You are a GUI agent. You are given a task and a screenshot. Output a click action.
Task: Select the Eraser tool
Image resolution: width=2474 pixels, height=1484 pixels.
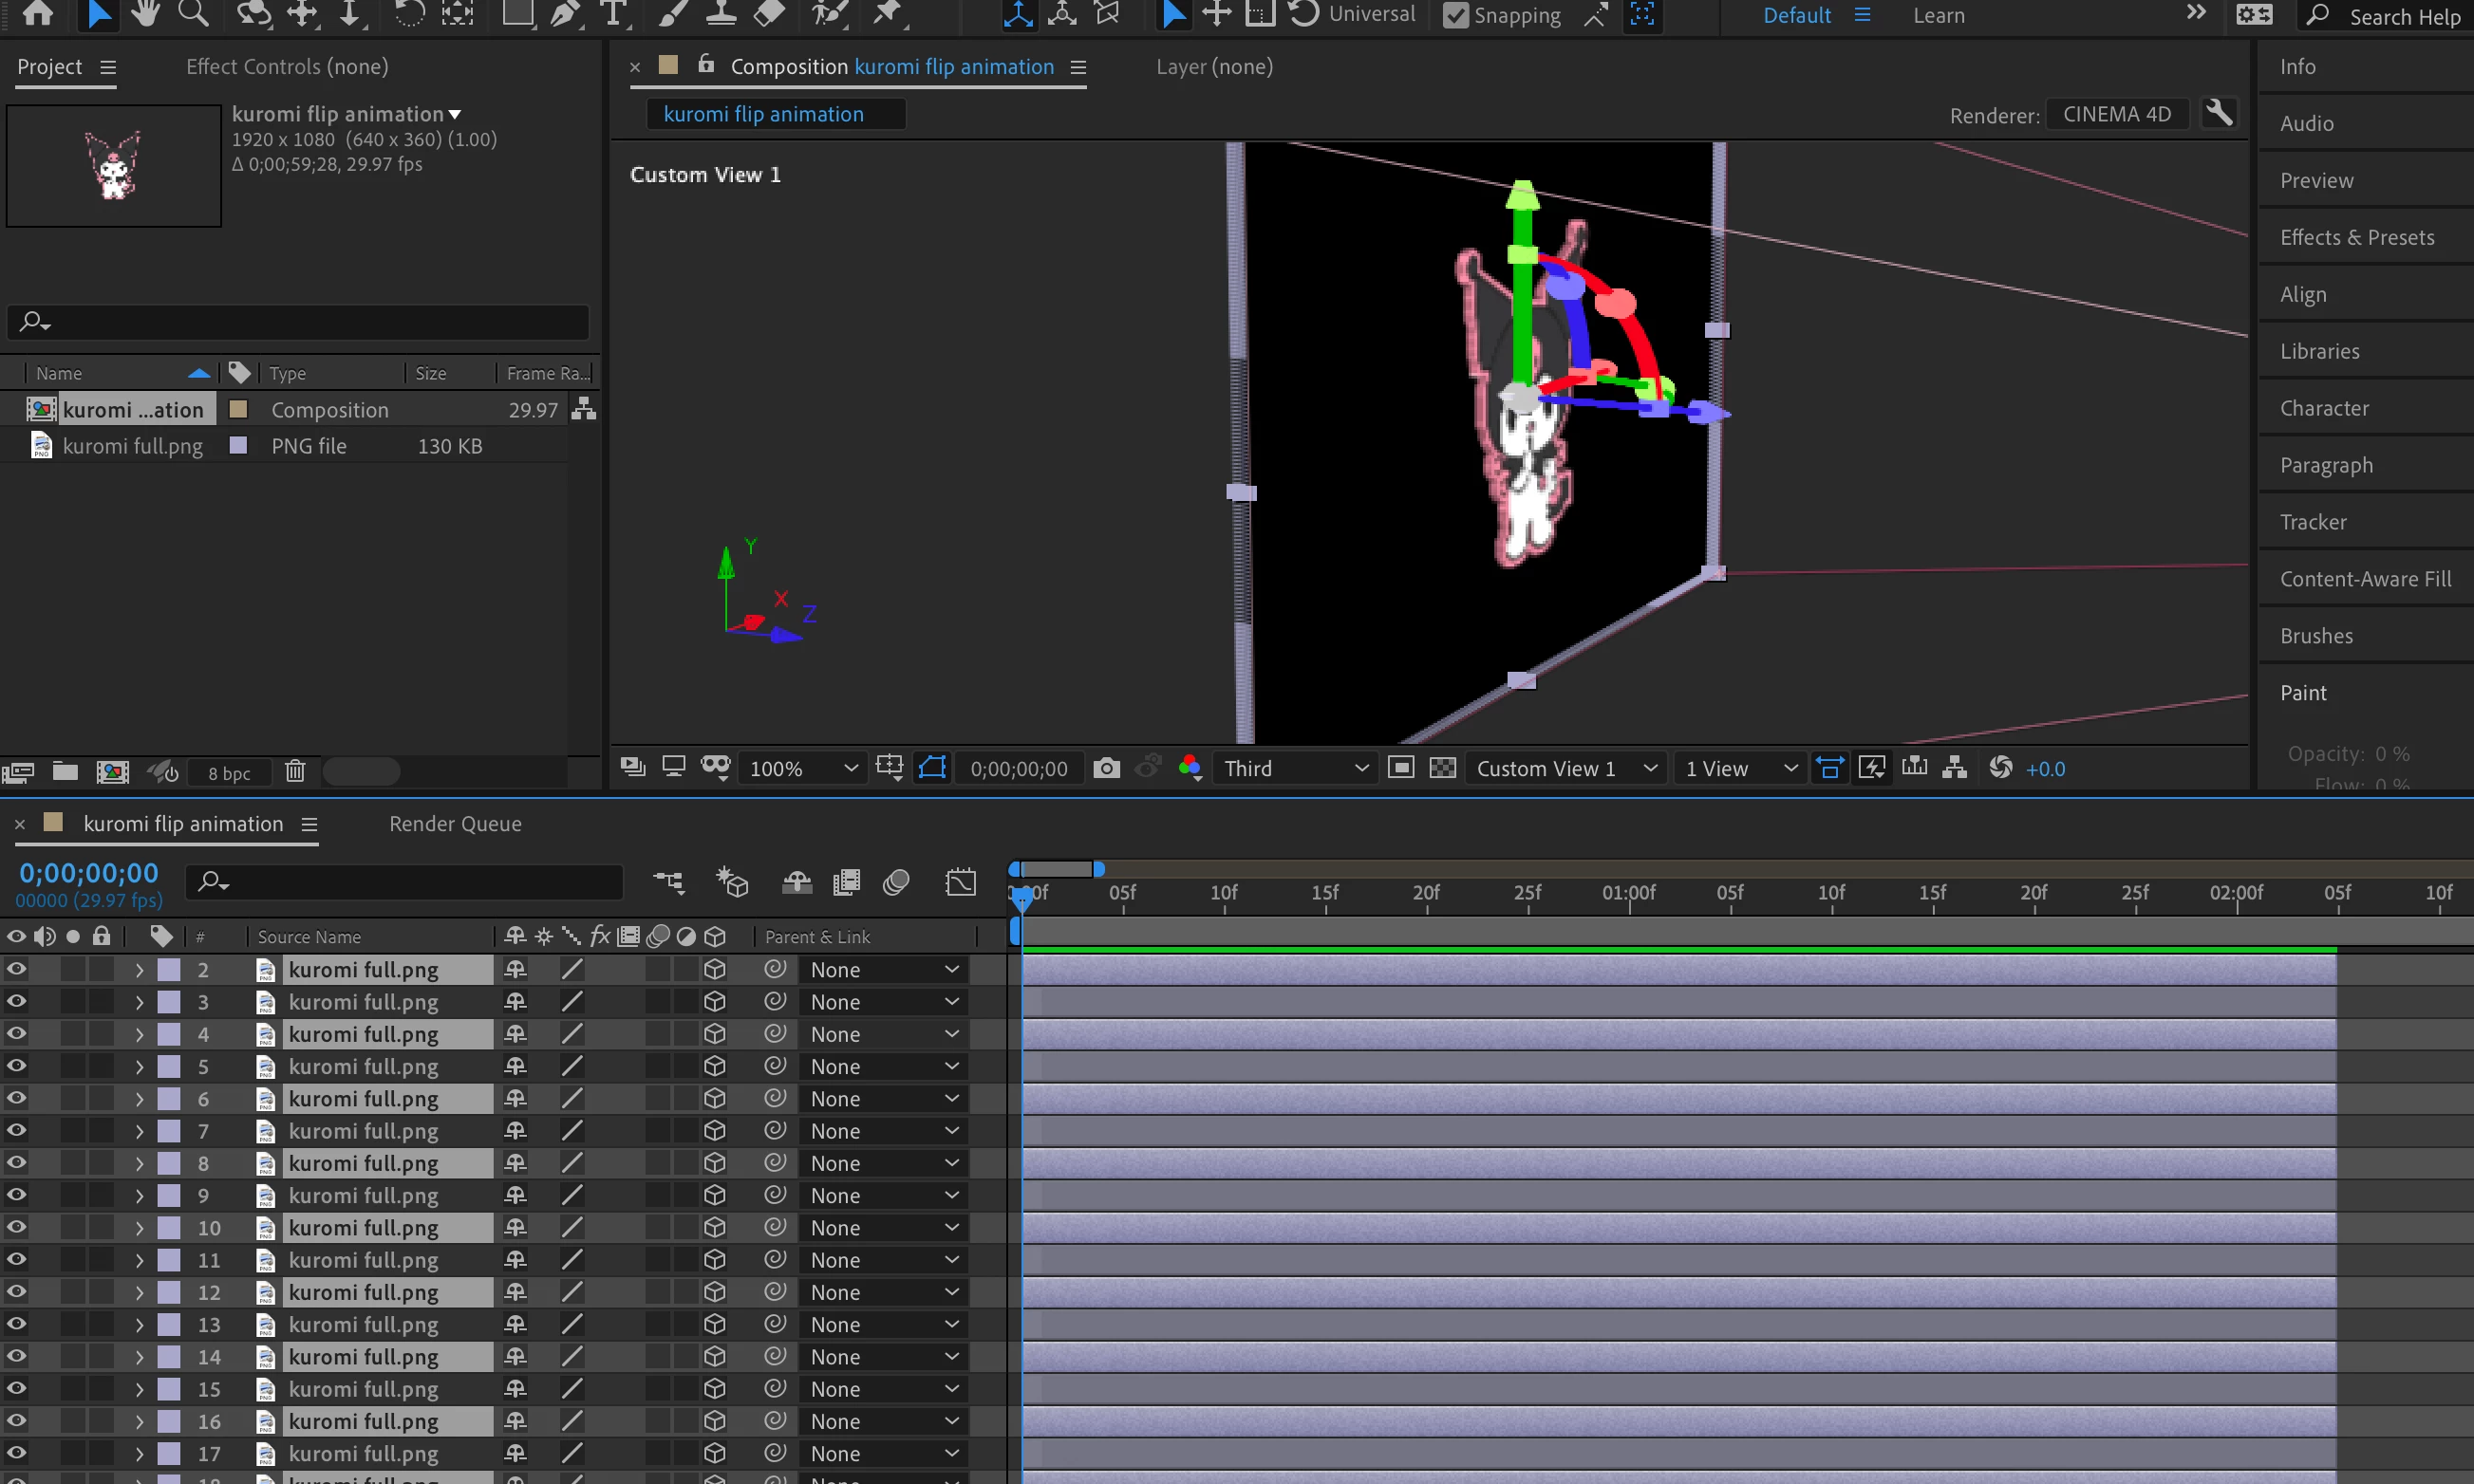(x=768, y=14)
